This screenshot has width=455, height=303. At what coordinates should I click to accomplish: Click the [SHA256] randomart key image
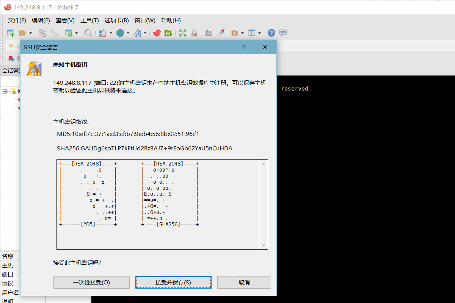[x=170, y=194]
